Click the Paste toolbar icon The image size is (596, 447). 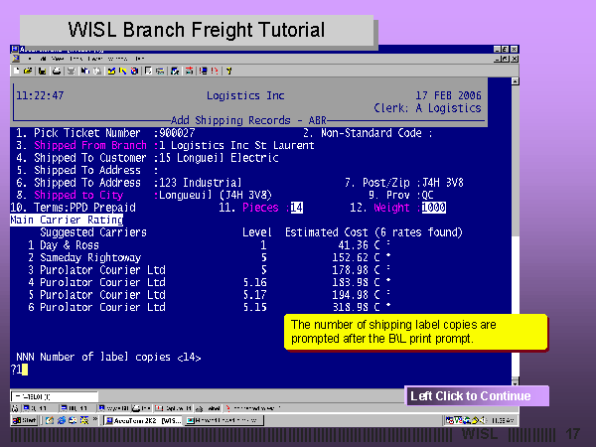click(x=96, y=71)
